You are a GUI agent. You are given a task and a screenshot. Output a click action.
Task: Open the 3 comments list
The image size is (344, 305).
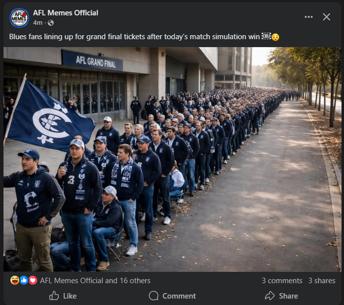pyautogui.click(x=282, y=281)
